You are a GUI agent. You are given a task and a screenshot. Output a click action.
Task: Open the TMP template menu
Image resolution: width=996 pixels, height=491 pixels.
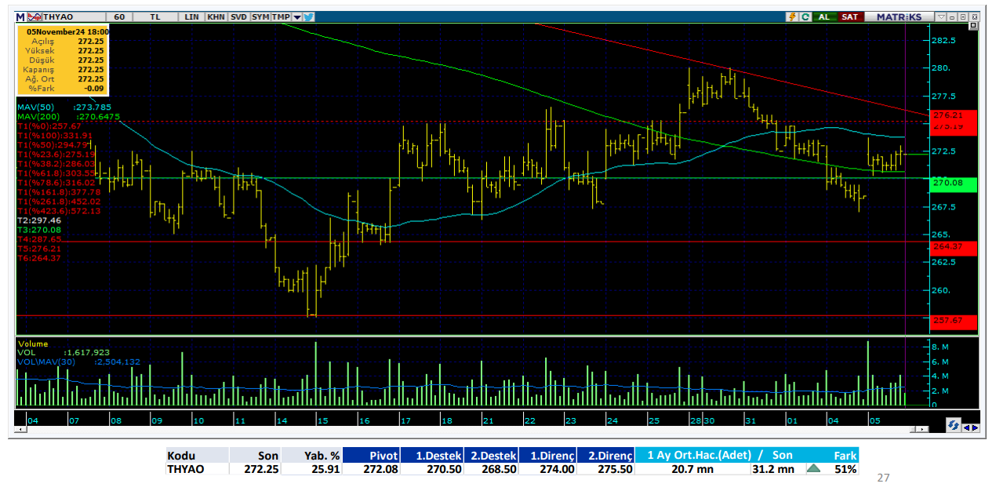(281, 16)
